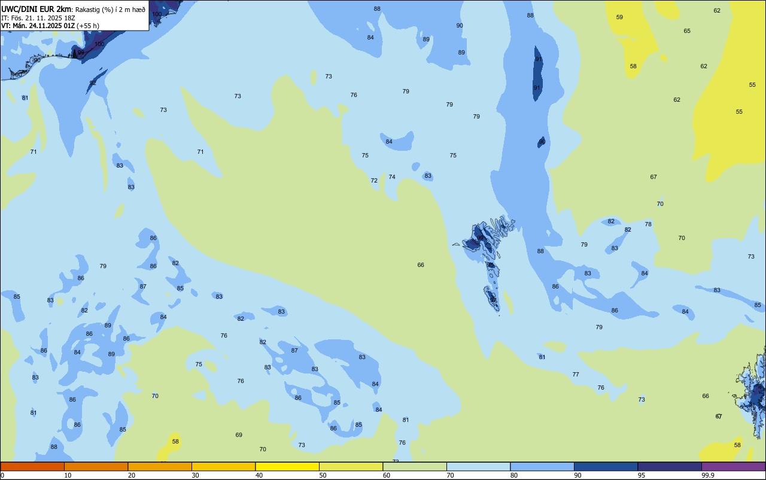Screen dimensions: 766x480
Task: Click the 0–10 dark orange legend swatch
Action: (x=32, y=466)
